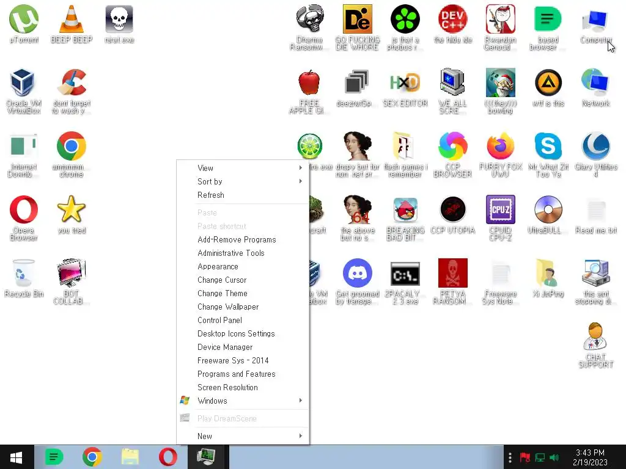Expand the View submenu
This screenshot has height=469, width=626.
[x=243, y=168]
